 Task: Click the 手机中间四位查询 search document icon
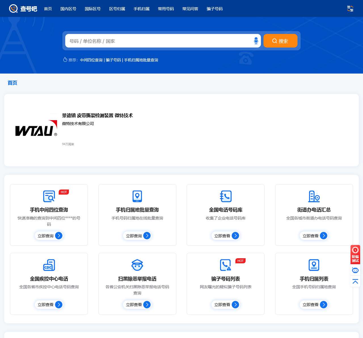pyautogui.click(x=49, y=196)
